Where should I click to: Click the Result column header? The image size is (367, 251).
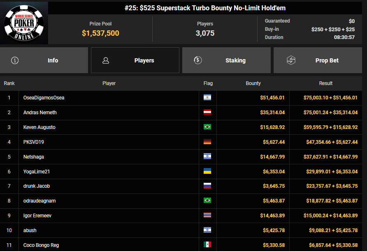pyautogui.click(x=325, y=83)
